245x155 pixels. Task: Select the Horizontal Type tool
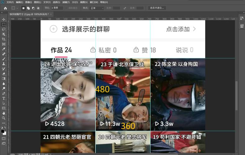(x=4, y=98)
